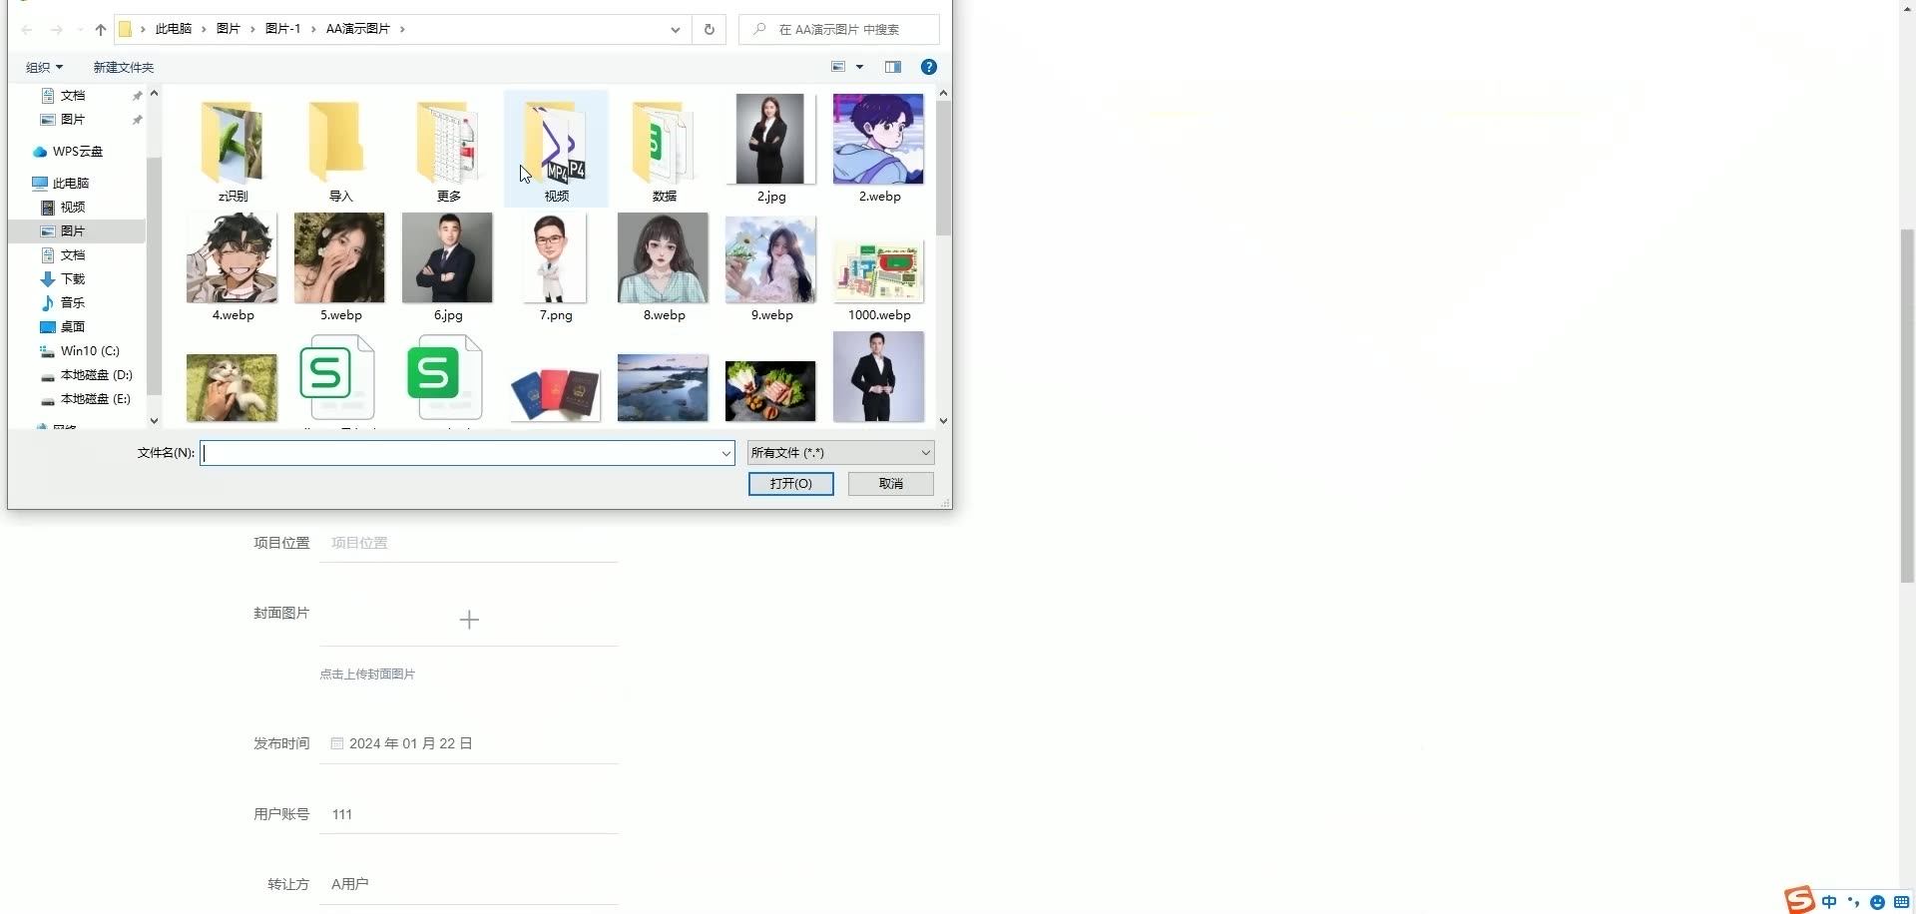Click the 取消 button
Screen dimensions: 1916x914
pyautogui.click(x=891, y=484)
